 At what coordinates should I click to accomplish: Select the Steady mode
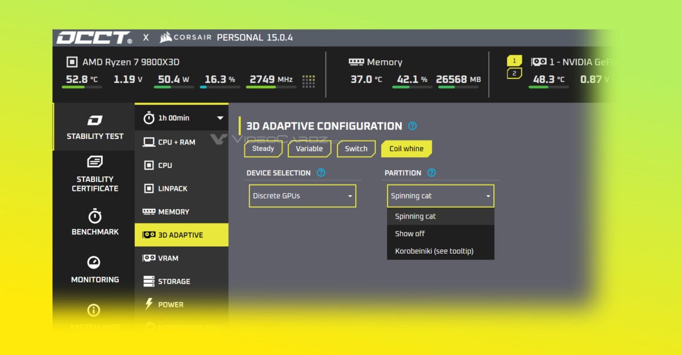click(x=263, y=149)
